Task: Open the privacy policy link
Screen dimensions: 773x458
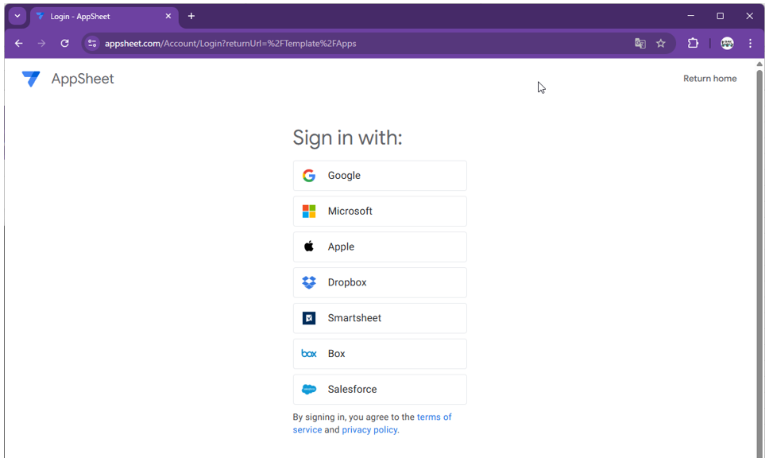Action: coord(370,430)
